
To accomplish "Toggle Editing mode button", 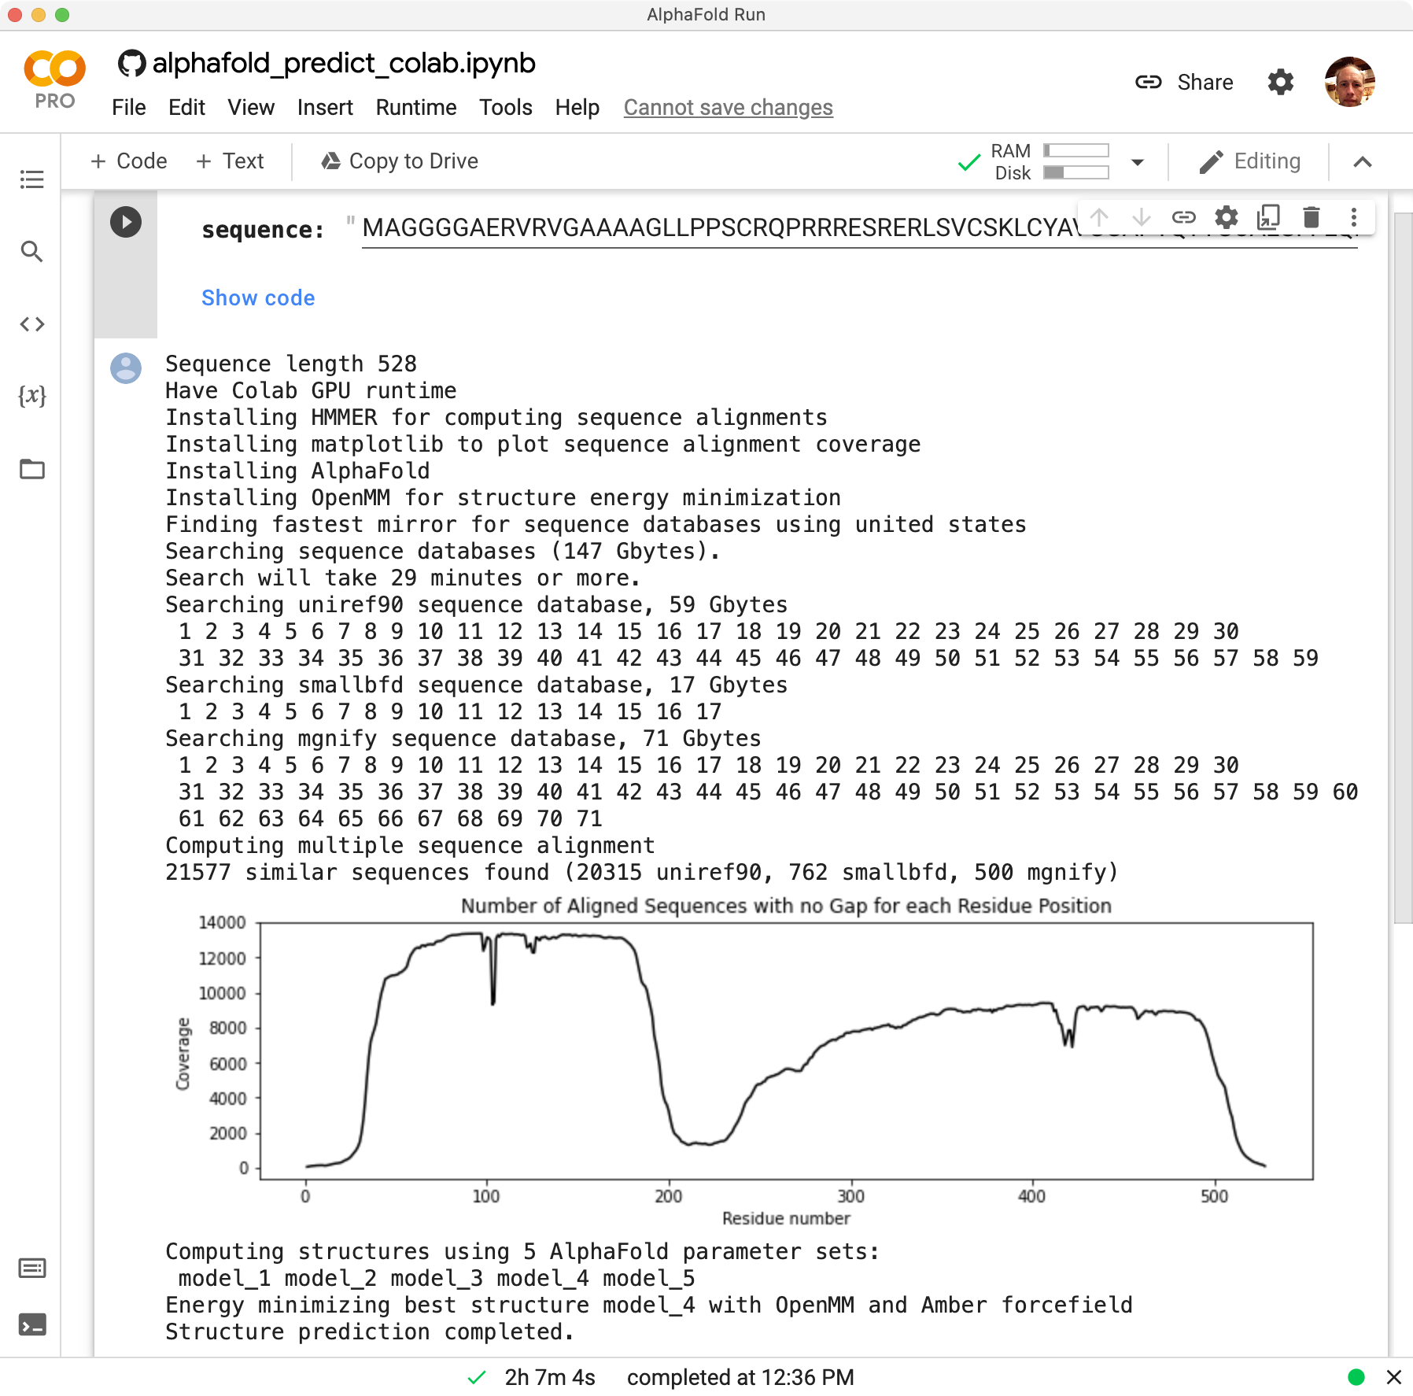I will tap(1249, 161).
